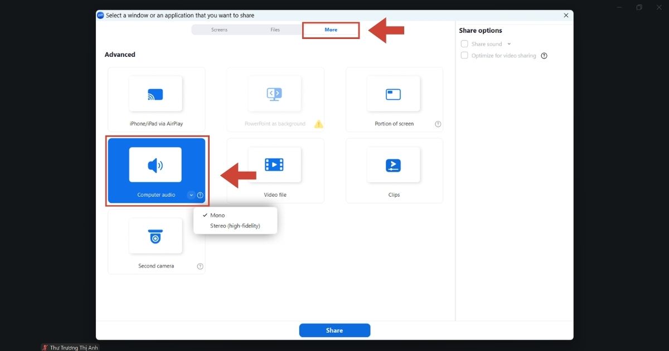Select the Clips icon
The image size is (669, 351).
(394, 165)
